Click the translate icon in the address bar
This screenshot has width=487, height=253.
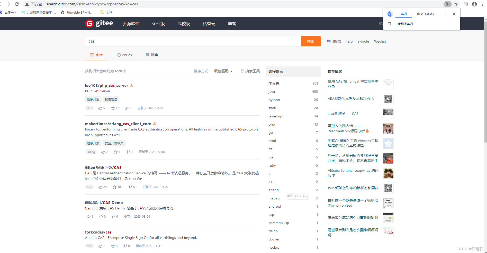(447, 4)
